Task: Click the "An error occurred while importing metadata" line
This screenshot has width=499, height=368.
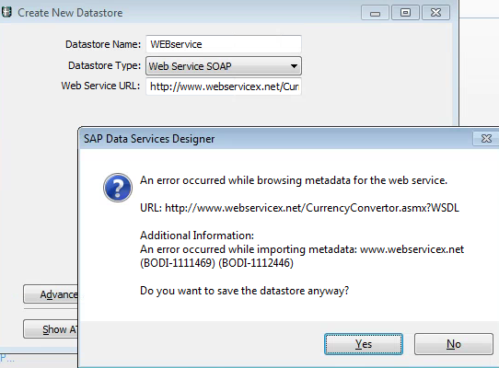Action: pos(302,249)
